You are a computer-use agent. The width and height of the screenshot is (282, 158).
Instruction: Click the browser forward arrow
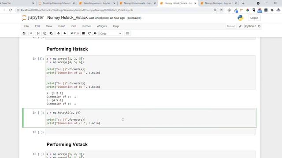[x=4, y=10]
